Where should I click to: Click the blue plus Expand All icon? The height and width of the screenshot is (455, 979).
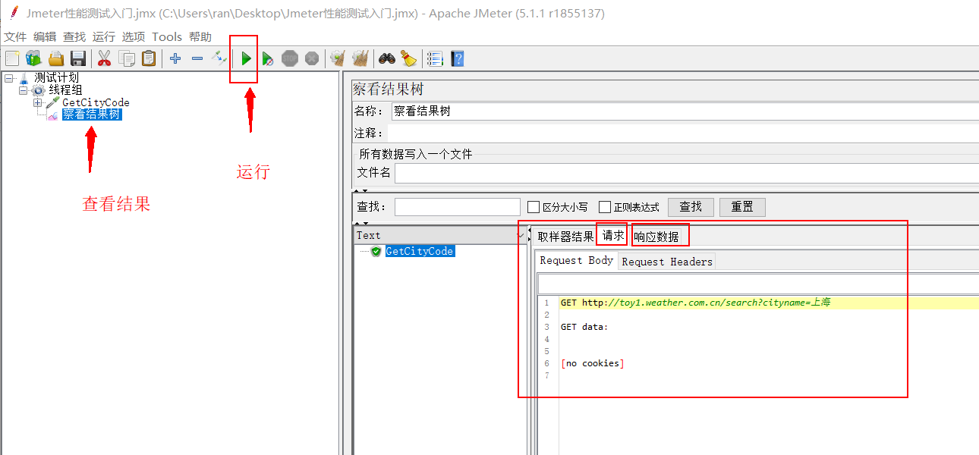coord(175,58)
